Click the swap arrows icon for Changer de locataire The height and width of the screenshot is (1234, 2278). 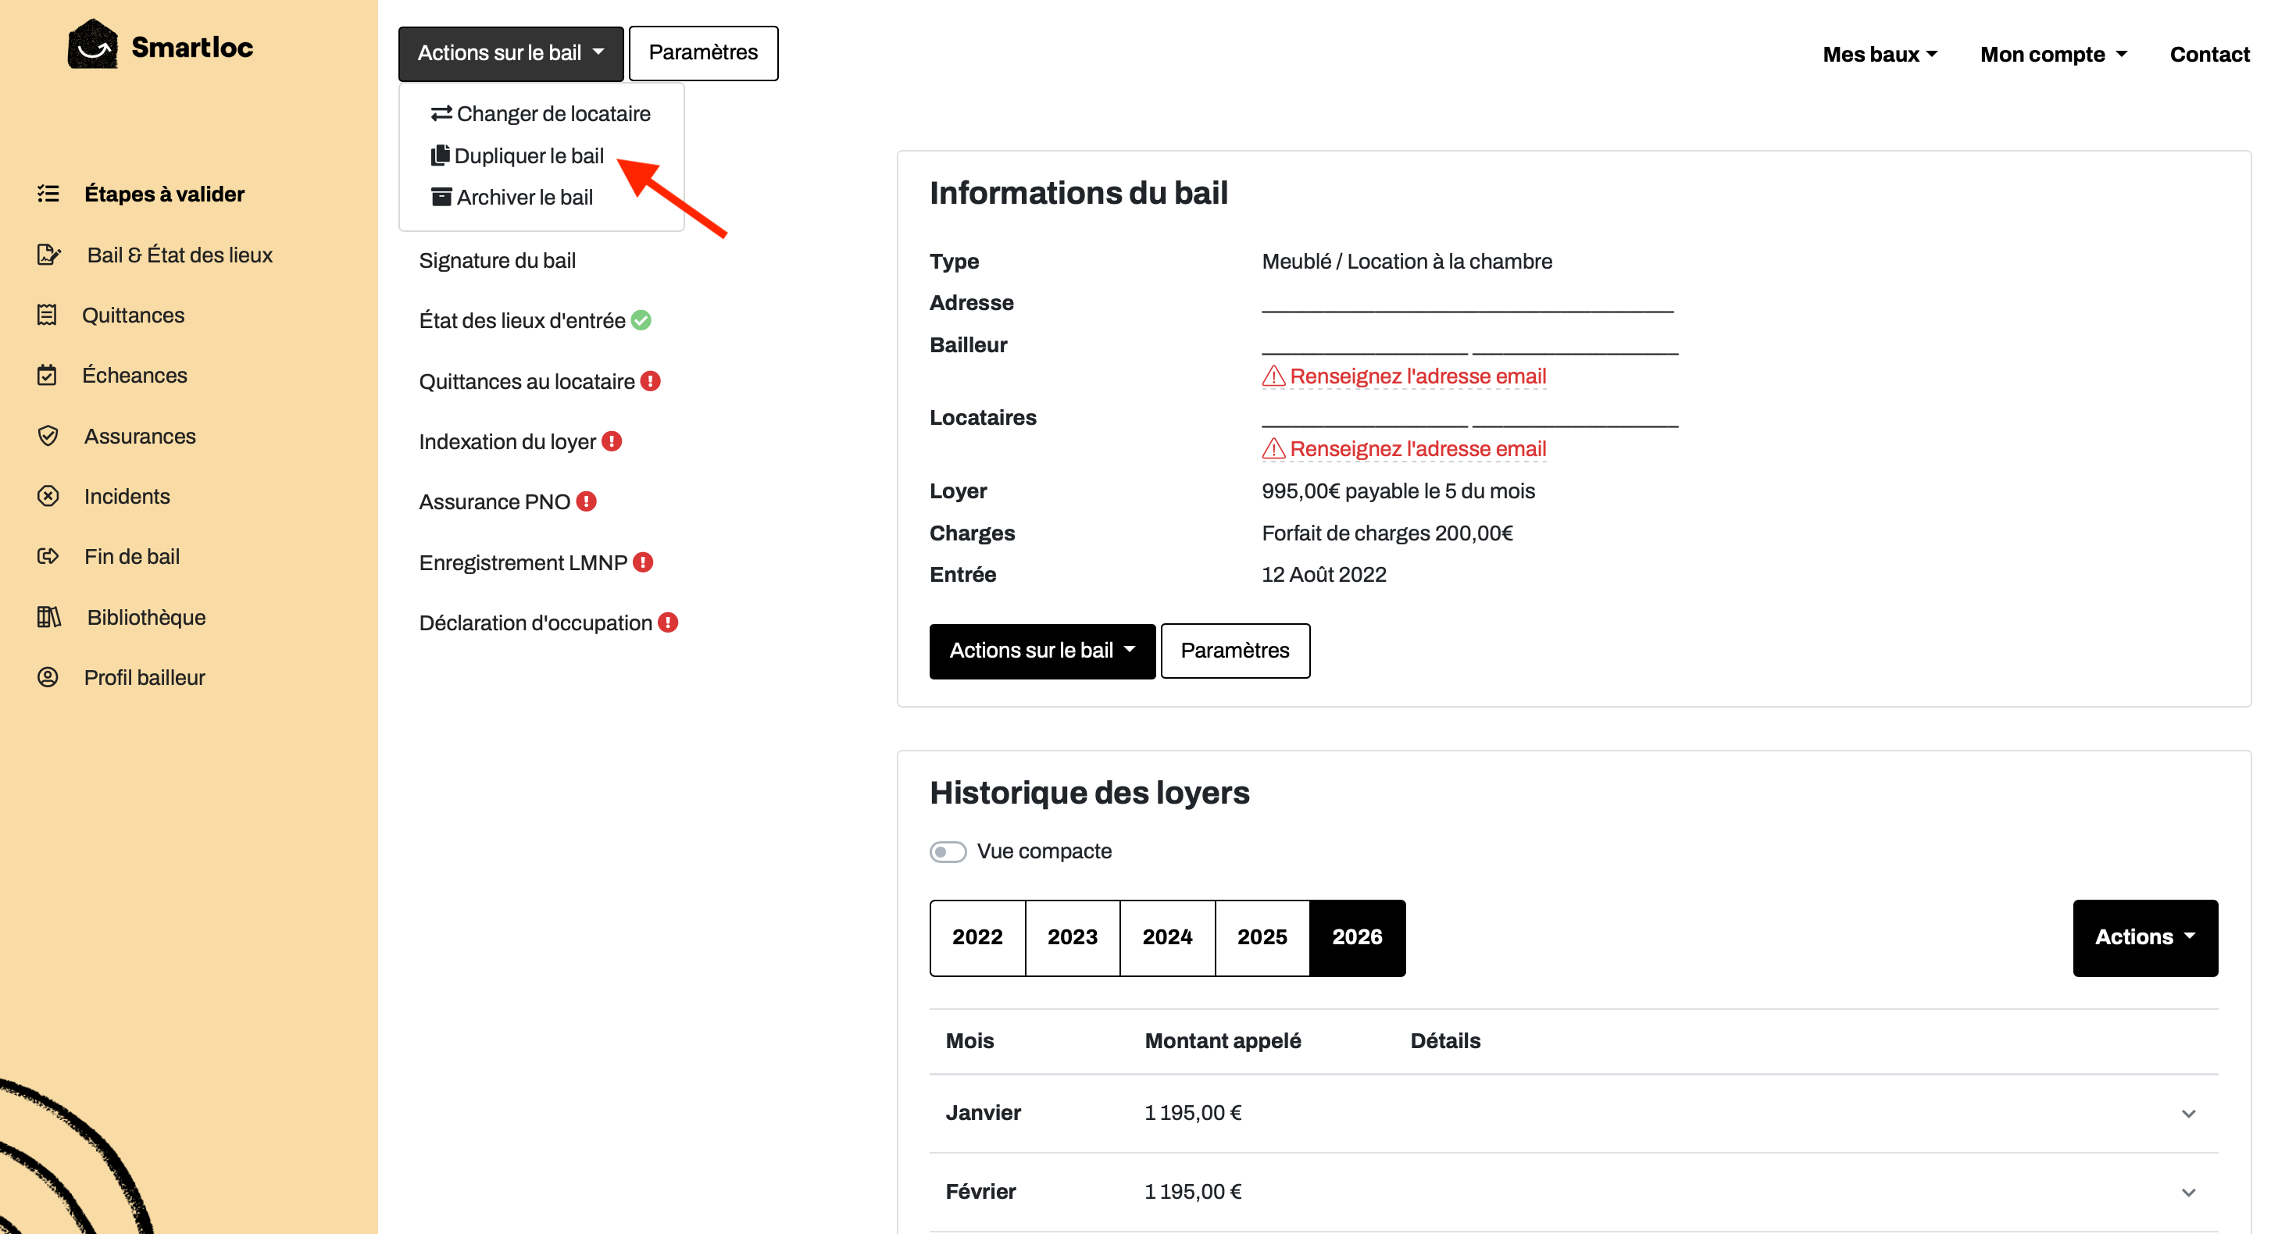441,113
